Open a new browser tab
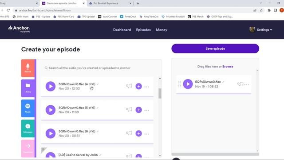Image resolution: width=284 pixels, height=160 pixels. point(138,3)
